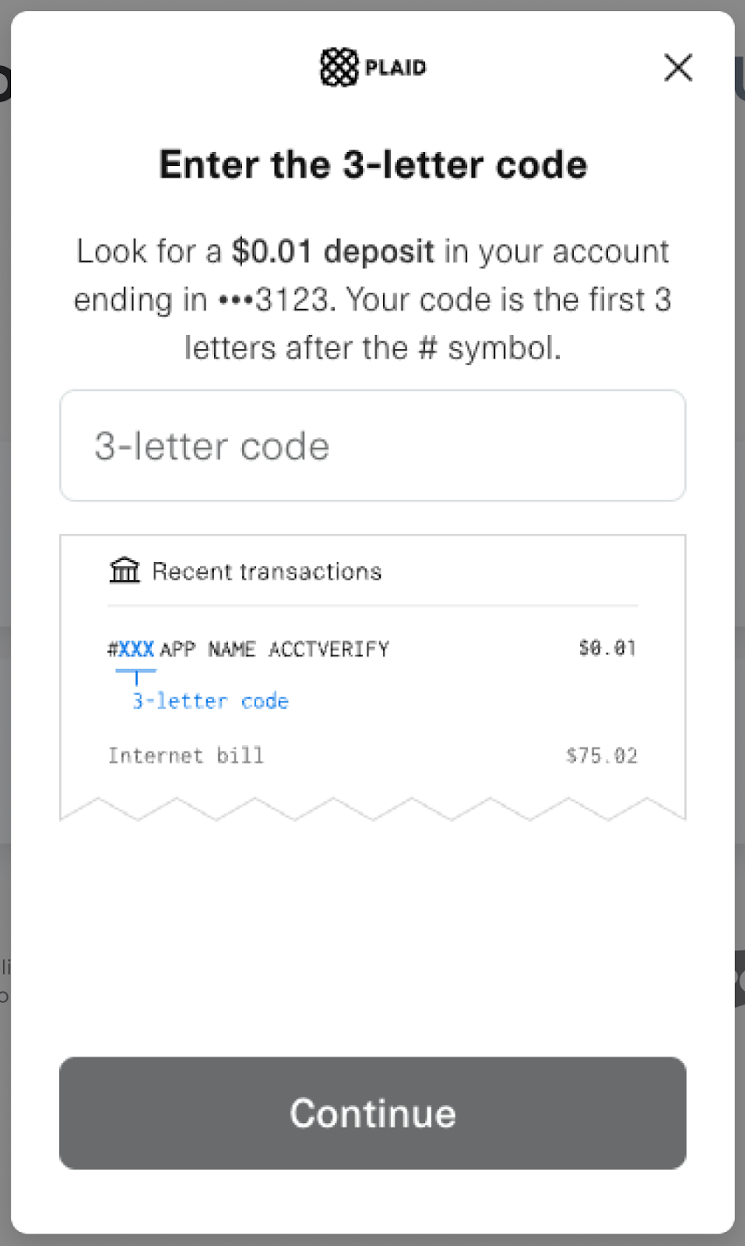Click the blue XXX code placeholder
This screenshot has height=1246, width=745.
pyautogui.click(x=136, y=649)
